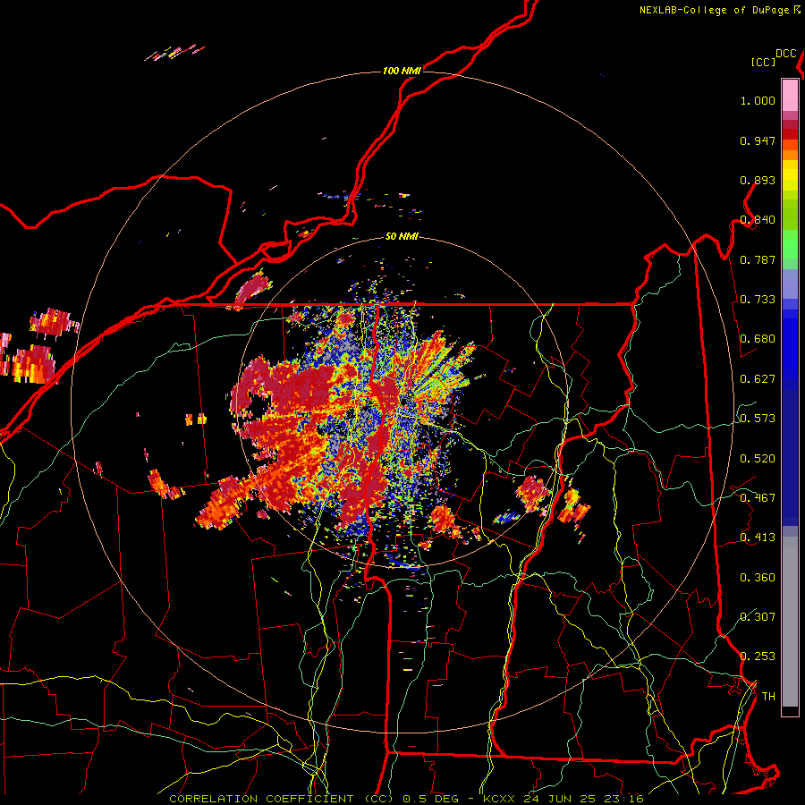The width and height of the screenshot is (805, 805).
Task: Click the 0.520 color scale label
Action: pyautogui.click(x=758, y=459)
